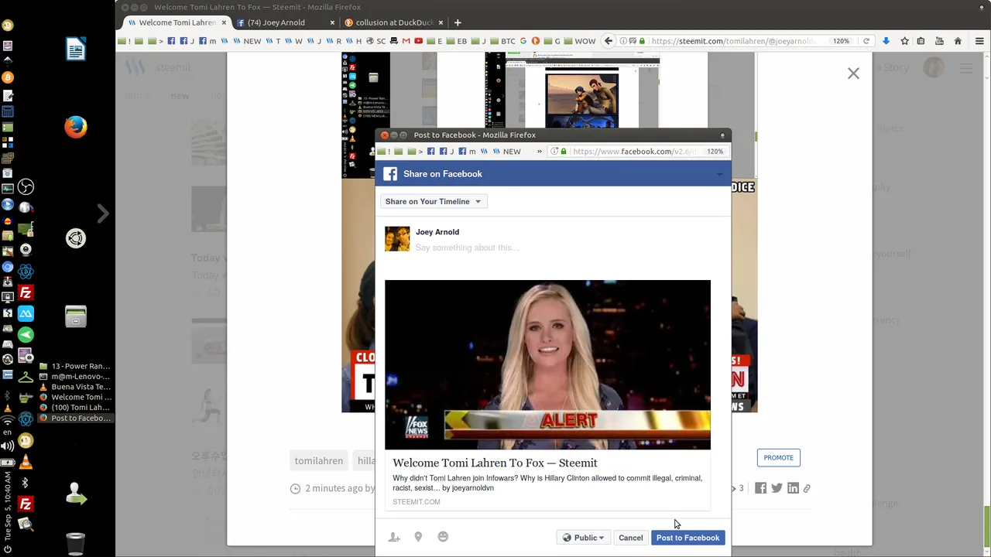
Task: Open LibreOffice Writer from the launcher
Action: pos(76,49)
